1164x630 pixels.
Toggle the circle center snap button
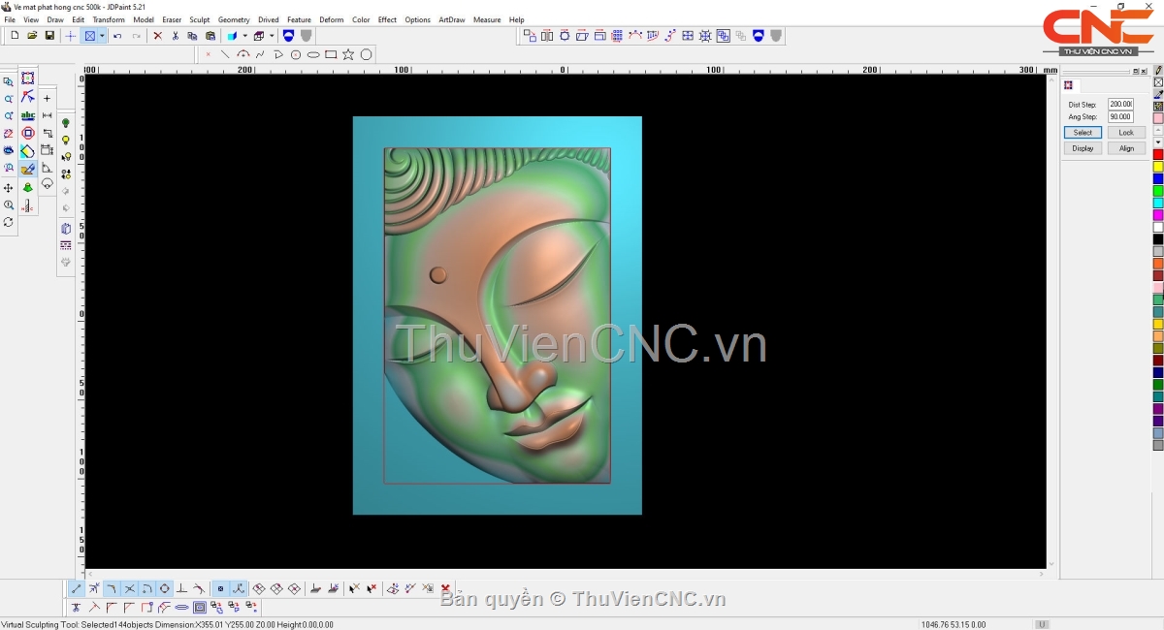164,588
